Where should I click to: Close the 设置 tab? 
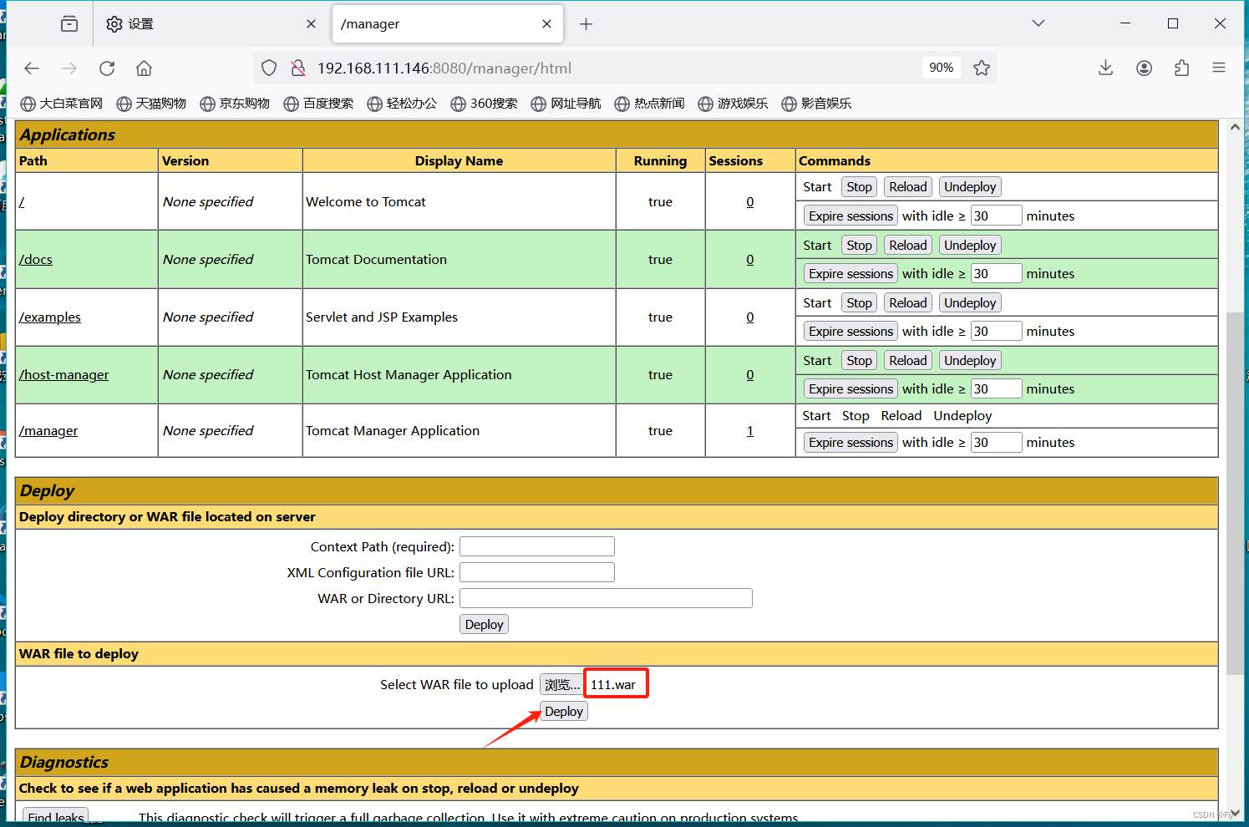click(x=312, y=24)
